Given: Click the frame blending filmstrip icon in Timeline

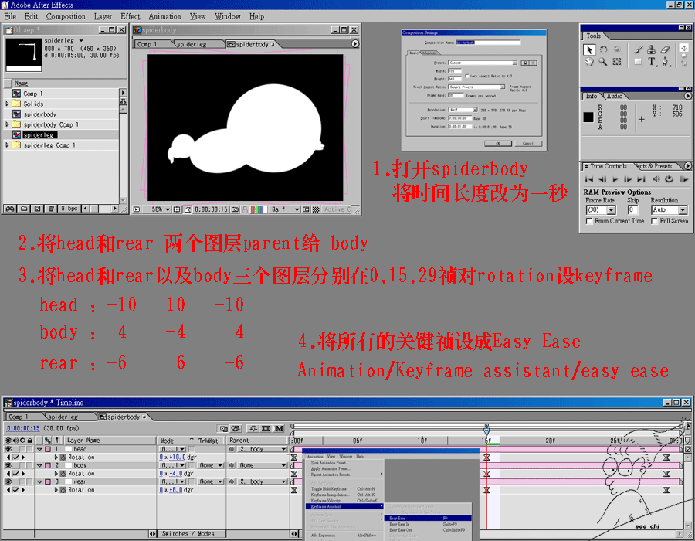Looking at the screenshot, I should coord(266,428).
